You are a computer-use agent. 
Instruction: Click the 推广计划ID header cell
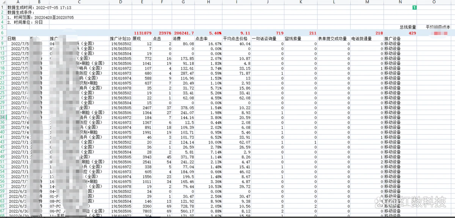tap(120, 39)
